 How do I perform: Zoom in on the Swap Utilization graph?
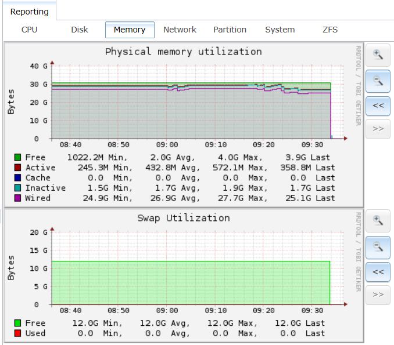tap(378, 221)
